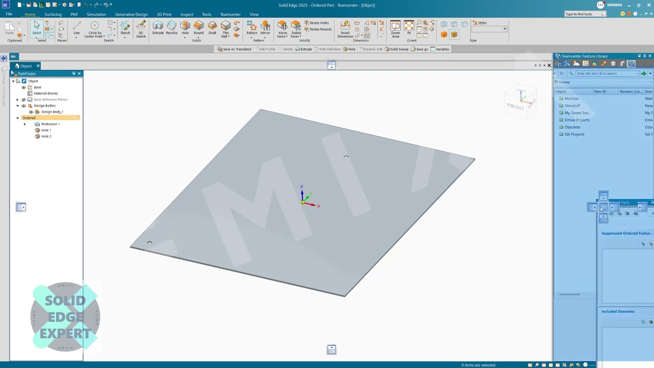This screenshot has height=368, width=654.
Task: Open the Variables command
Action: point(439,49)
